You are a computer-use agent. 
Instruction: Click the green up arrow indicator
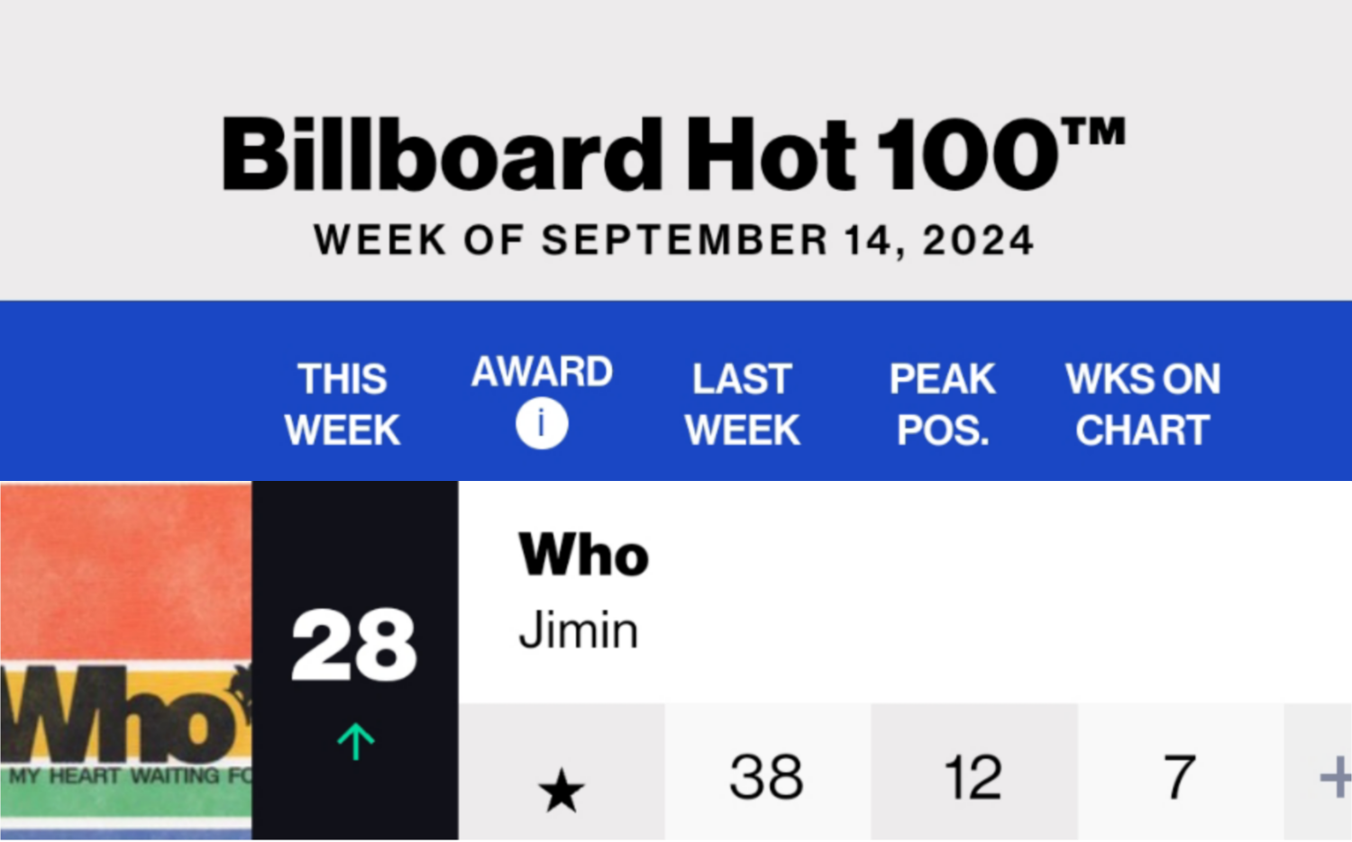355,741
